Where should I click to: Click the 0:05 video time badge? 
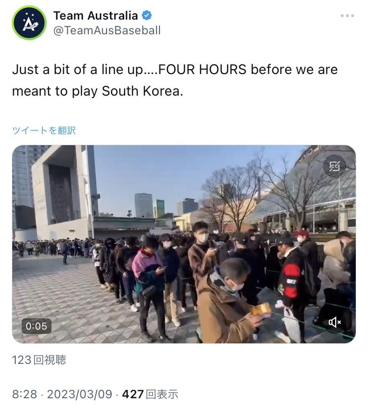(36, 326)
